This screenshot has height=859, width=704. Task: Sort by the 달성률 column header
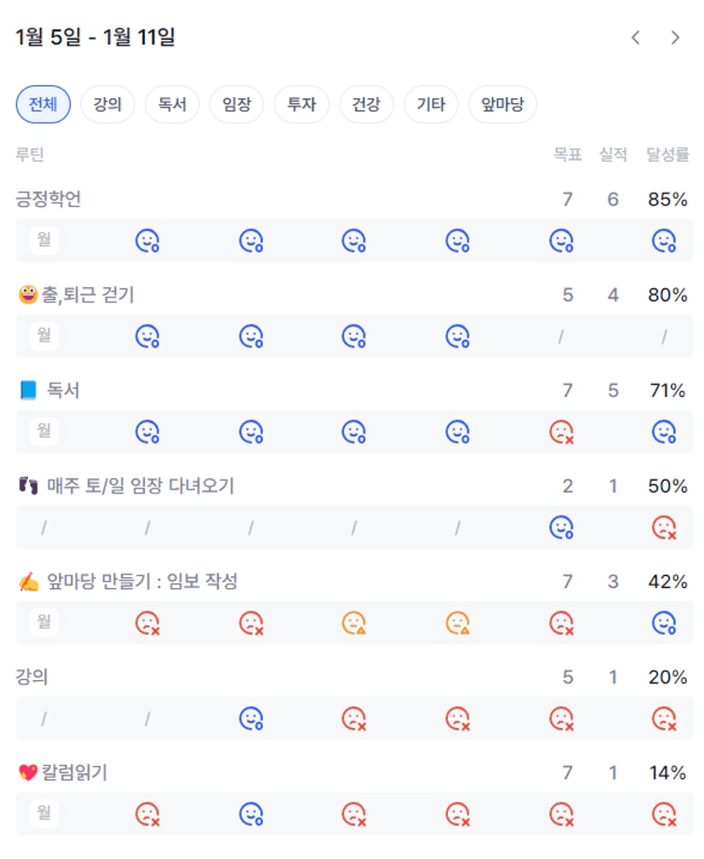coord(667,154)
